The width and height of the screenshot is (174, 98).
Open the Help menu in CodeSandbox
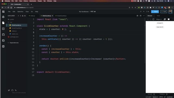coord(37,11)
